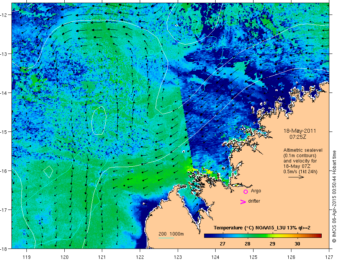Image resolution: width=337 pixels, height=260 pixels.
Task: Click the velocity scale arrow under 0.5m/s
Action: [x=296, y=177]
